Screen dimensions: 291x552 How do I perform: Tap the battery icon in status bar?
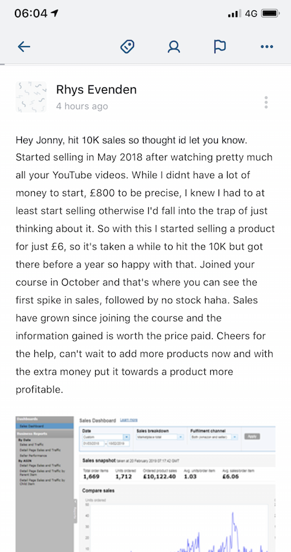tap(270, 14)
